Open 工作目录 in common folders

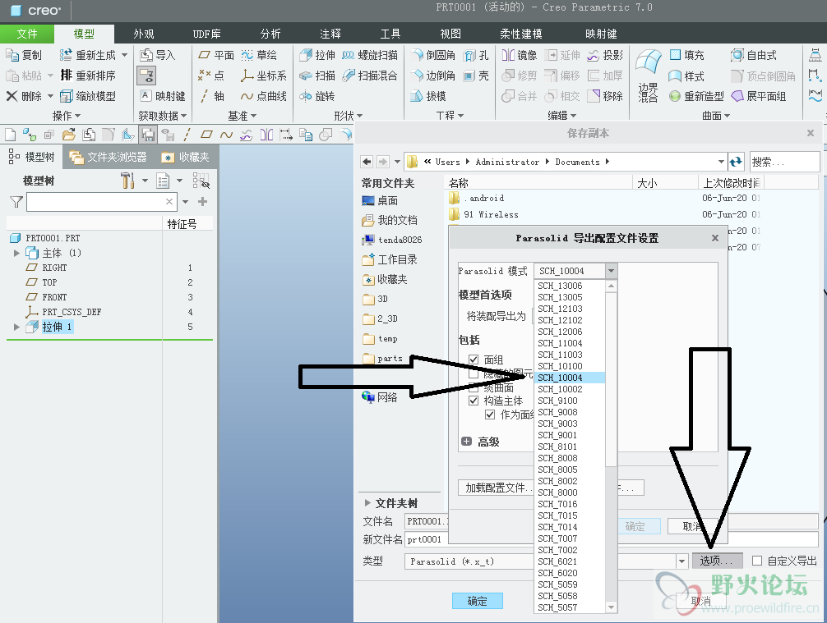pos(390,259)
